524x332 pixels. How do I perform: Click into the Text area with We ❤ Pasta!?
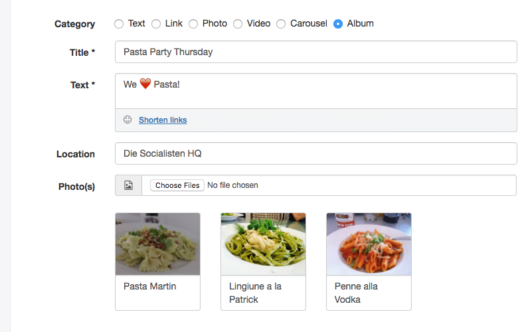click(316, 91)
